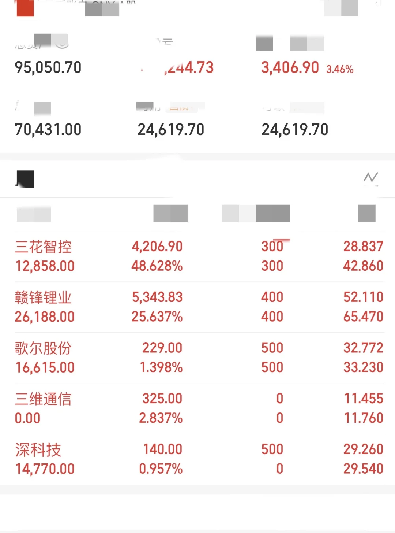Screen dimensions: 395x533
Task: Select the 赣锋锂业 stock entry
Action: pos(43,297)
